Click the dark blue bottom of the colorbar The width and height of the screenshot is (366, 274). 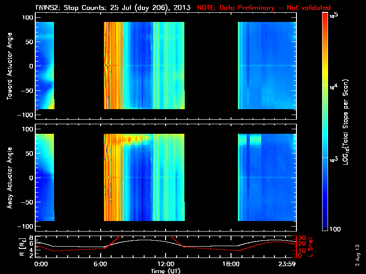[x=325, y=225]
